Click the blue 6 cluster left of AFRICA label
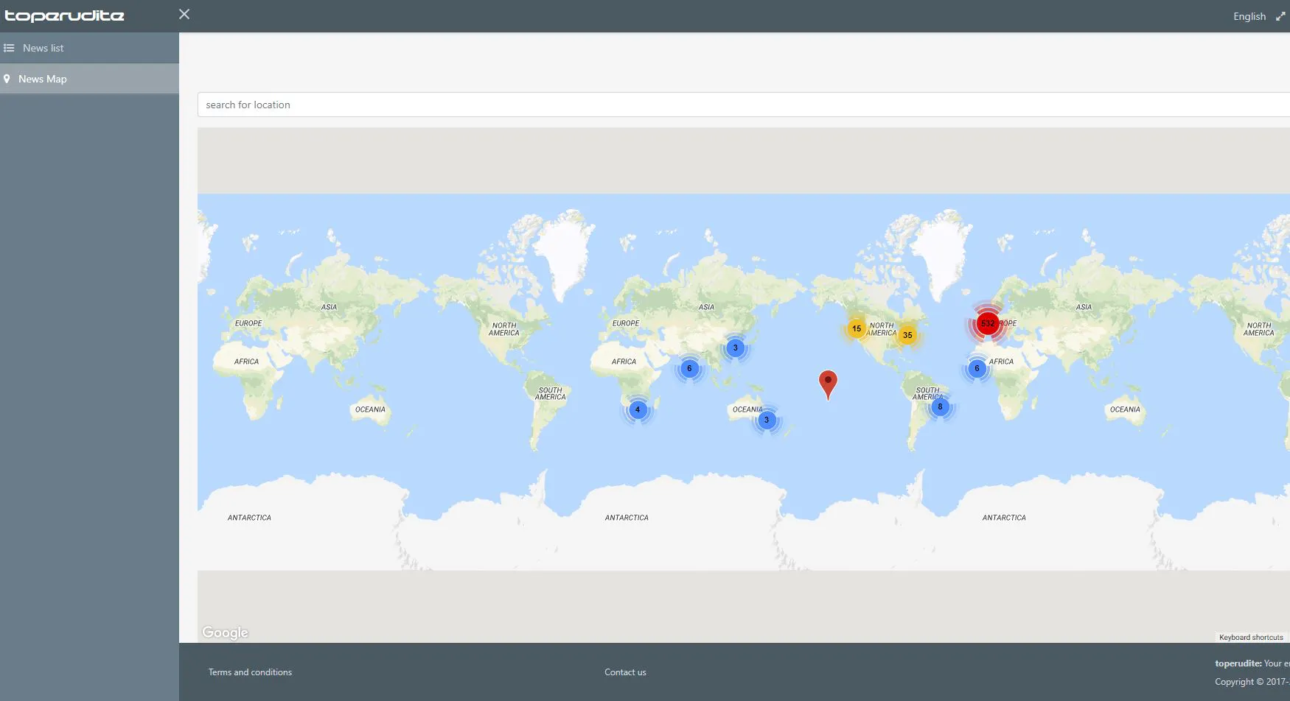 (x=977, y=368)
